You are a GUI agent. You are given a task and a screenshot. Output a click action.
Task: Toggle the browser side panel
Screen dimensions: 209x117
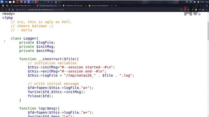click(200, 10)
